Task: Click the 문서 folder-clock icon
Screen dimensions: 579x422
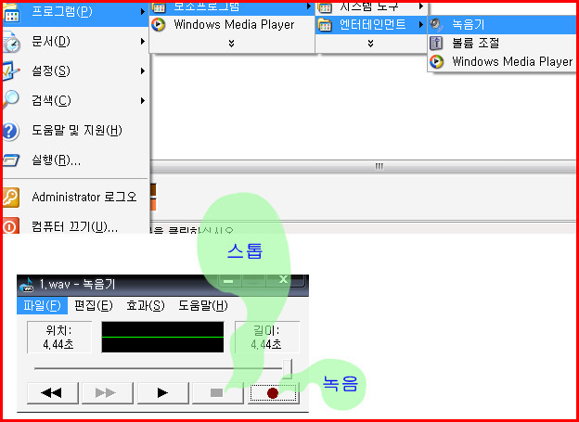Action: tap(11, 42)
